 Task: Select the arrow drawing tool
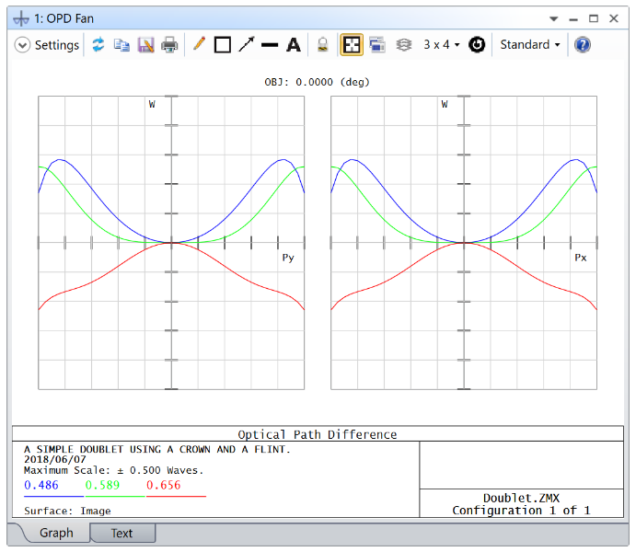[x=246, y=45]
